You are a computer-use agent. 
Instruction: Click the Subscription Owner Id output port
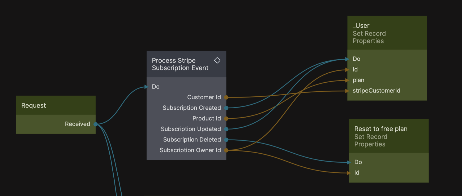pos(226,150)
